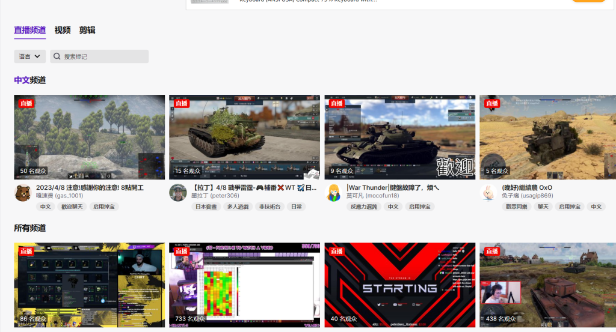The width and height of the screenshot is (616, 332).
Task: Focus the 搜索标记 tag search field
Action: coord(99,56)
